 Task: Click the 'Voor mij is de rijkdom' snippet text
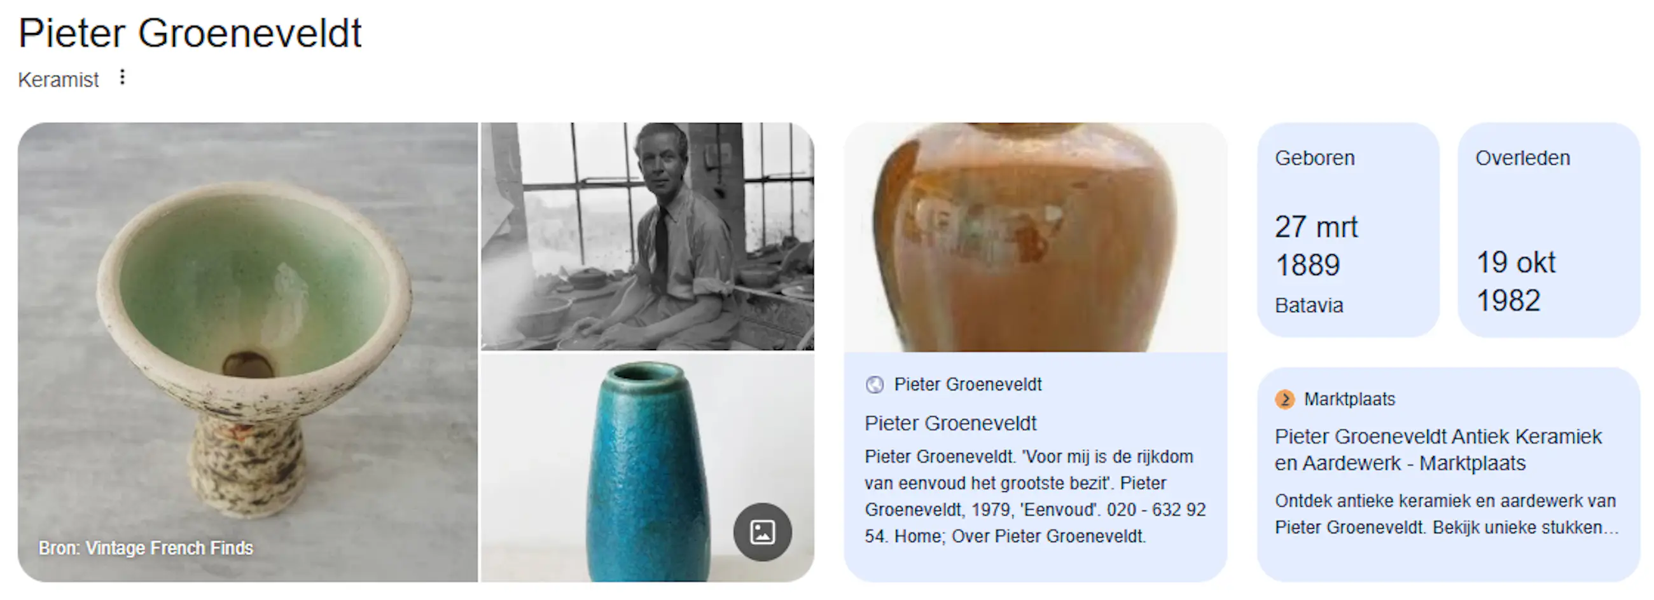point(1035,496)
